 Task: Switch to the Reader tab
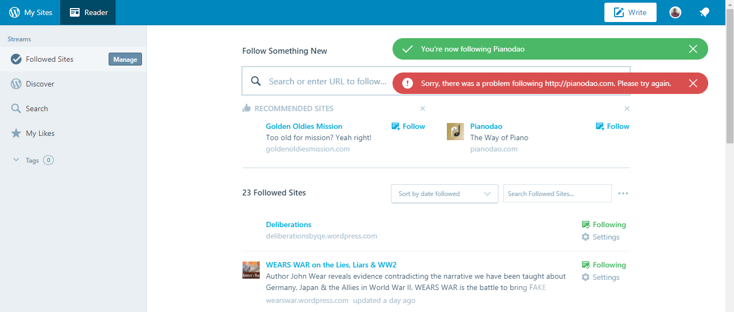pyautogui.click(x=88, y=12)
